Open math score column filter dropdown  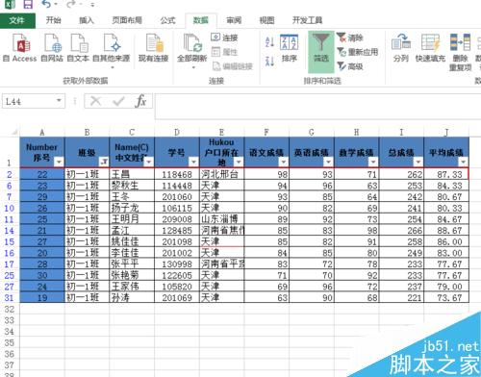(373, 162)
